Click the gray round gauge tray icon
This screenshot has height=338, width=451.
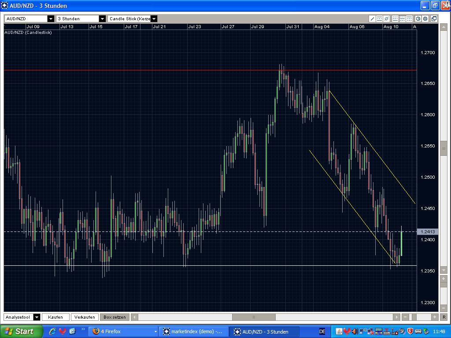(402, 331)
